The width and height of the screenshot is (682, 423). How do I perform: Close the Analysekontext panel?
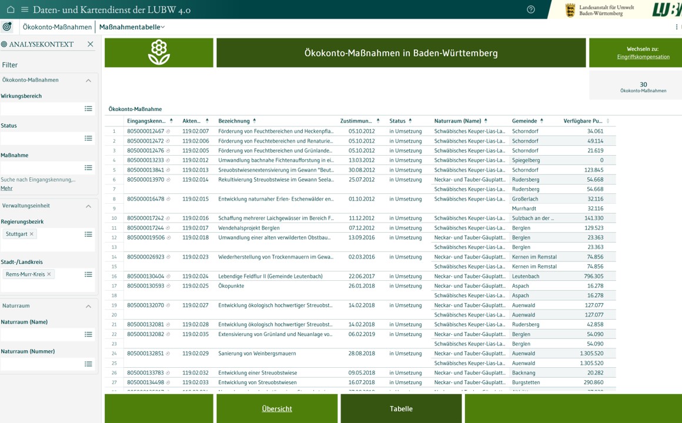point(91,44)
